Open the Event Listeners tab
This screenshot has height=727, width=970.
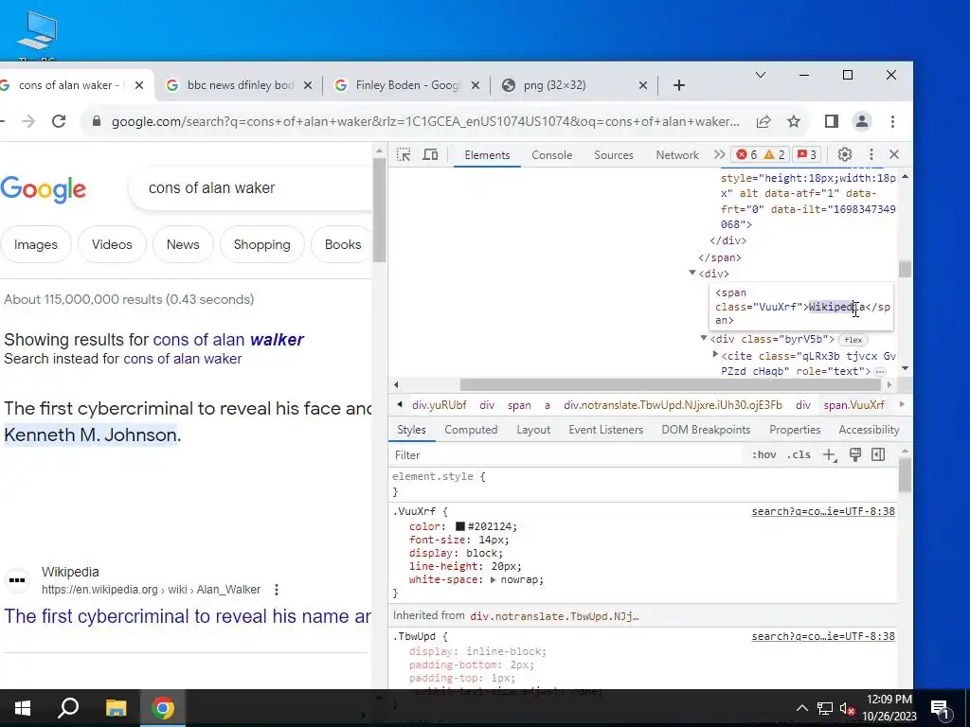605,430
